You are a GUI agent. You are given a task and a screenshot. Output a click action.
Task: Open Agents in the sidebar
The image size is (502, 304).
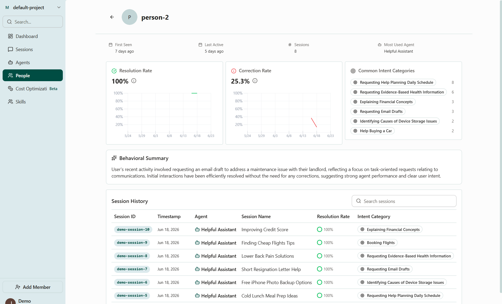33,62
